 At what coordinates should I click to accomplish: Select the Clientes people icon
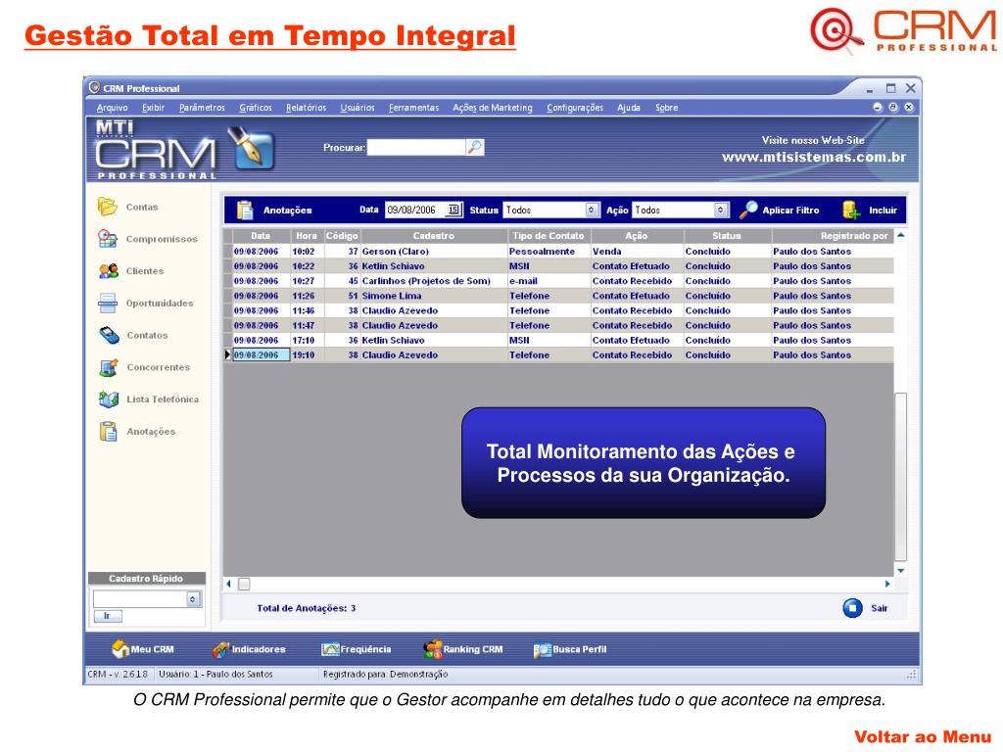(108, 270)
